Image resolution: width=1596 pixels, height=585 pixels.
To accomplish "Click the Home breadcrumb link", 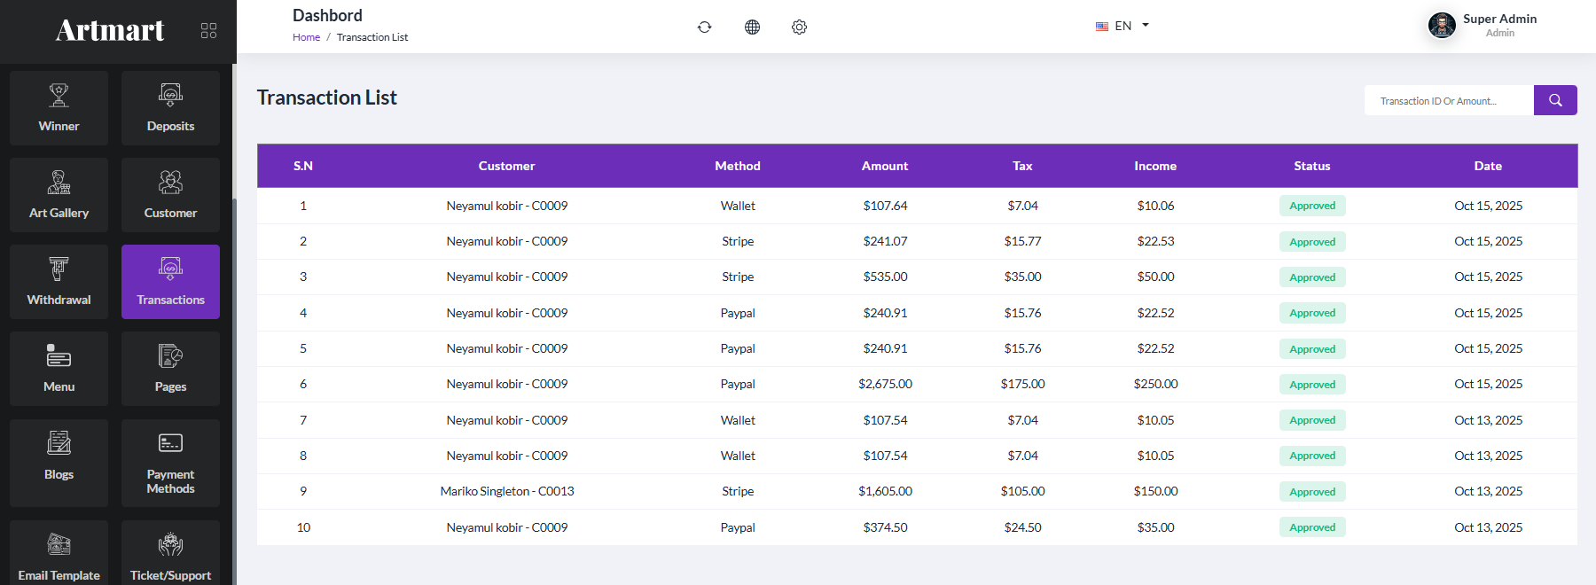I will tap(306, 37).
